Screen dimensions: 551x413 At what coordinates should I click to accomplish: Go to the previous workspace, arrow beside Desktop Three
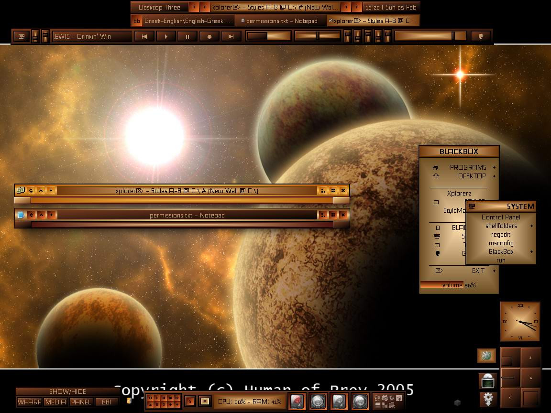(x=194, y=7)
